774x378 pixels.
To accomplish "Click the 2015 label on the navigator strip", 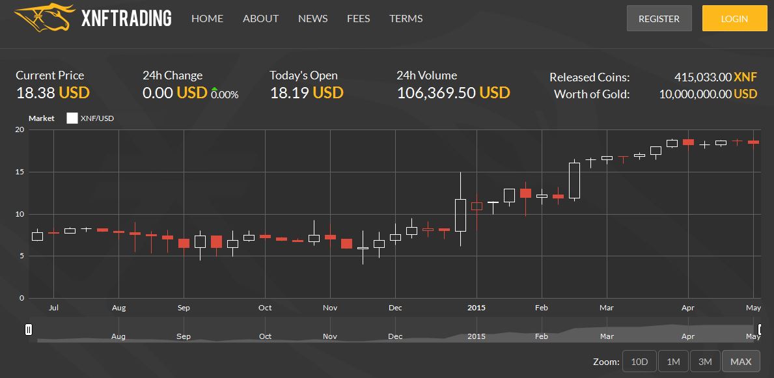I will [477, 336].
